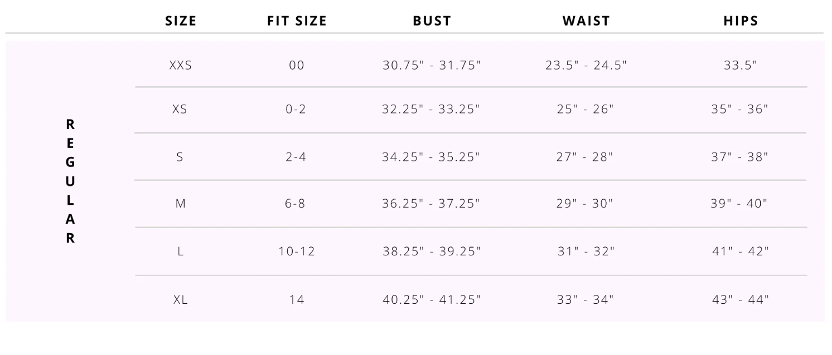Click the HIPS column header
The height and width of the screenshot is (355, 832).
[741, 21]
